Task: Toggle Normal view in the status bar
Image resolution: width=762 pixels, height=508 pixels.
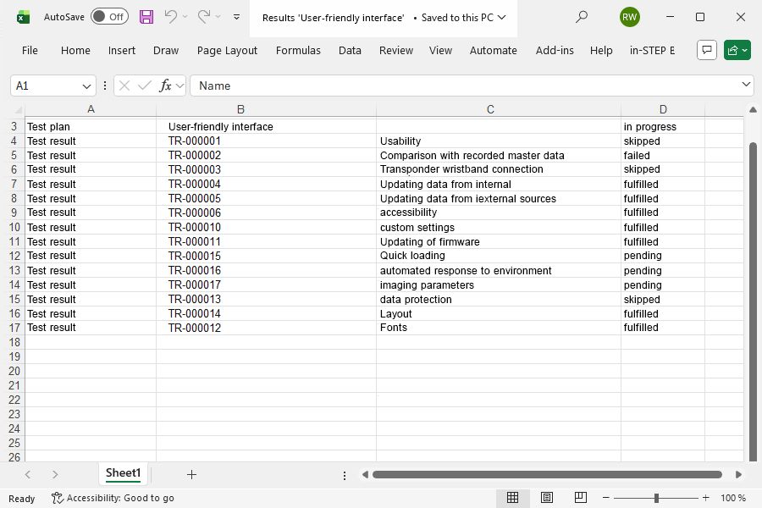Action: (x=513, y=498)
